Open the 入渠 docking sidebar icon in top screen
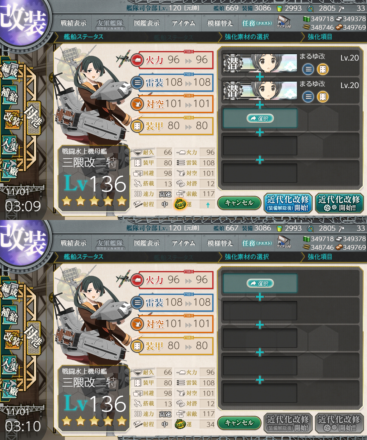The image size is (367, 440). pyautogui.click(x=9, y=144)
